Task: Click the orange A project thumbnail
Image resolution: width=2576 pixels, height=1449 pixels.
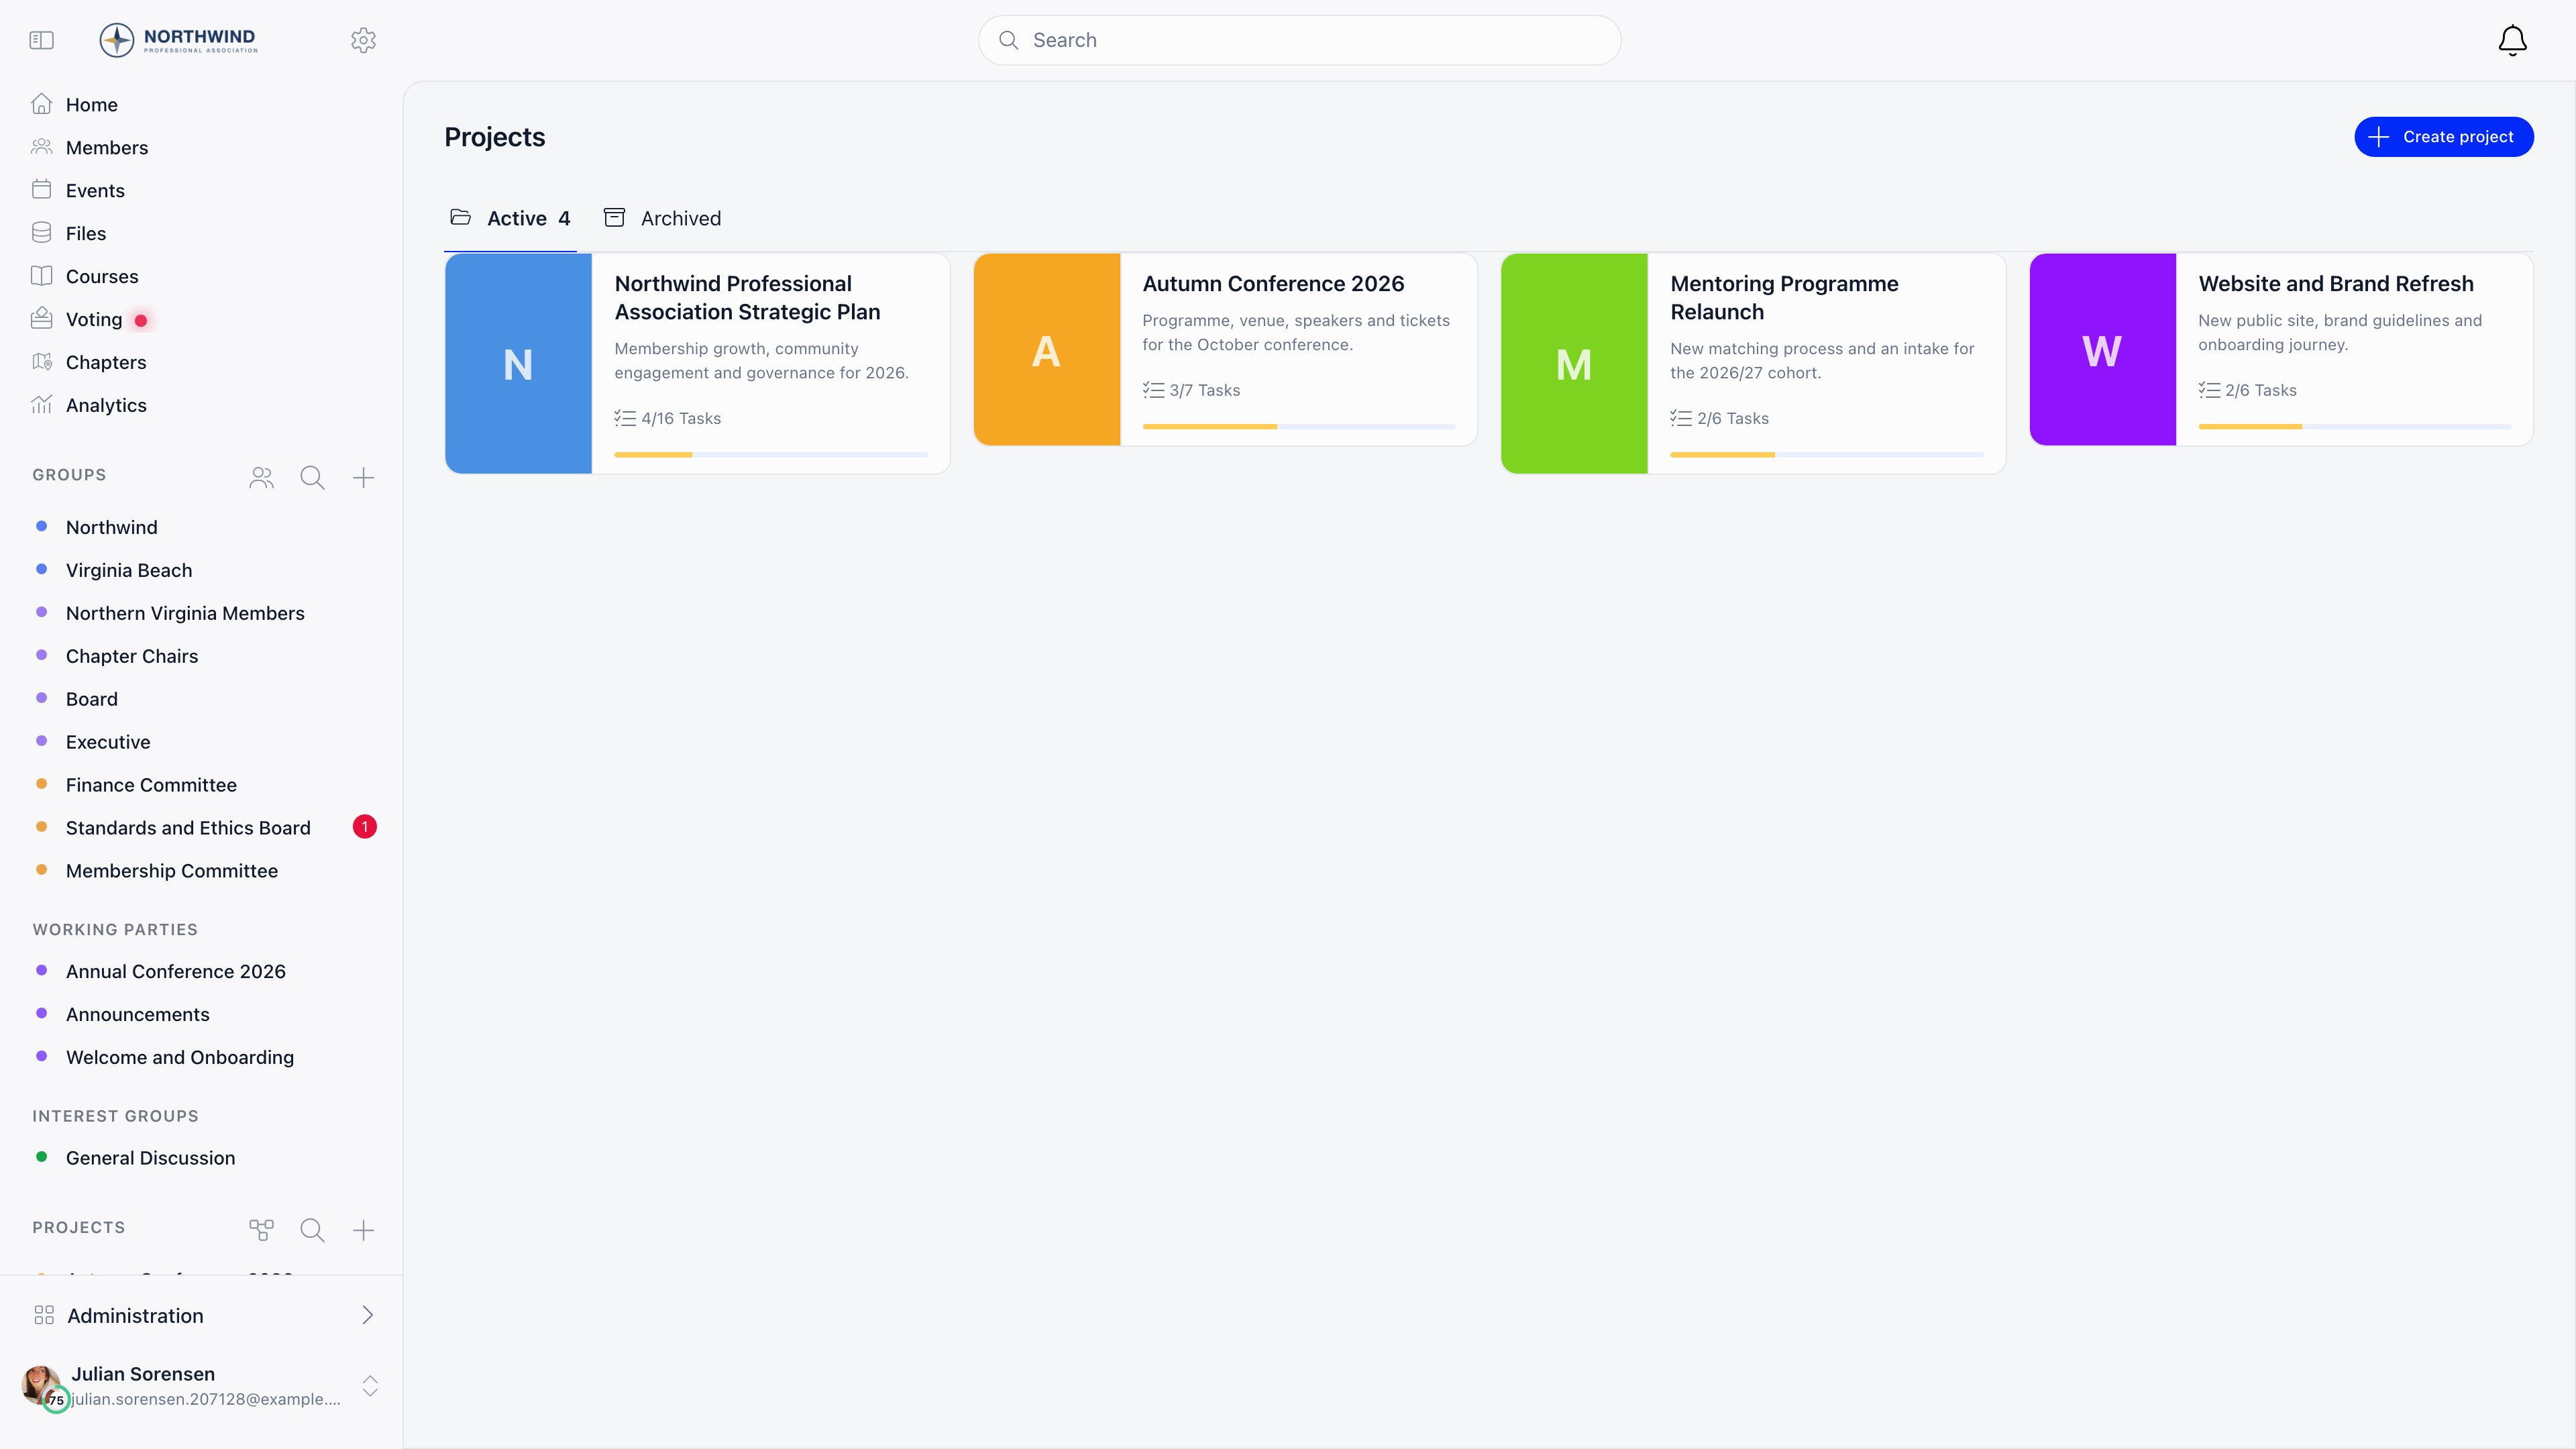Action: pos(1046,349)
